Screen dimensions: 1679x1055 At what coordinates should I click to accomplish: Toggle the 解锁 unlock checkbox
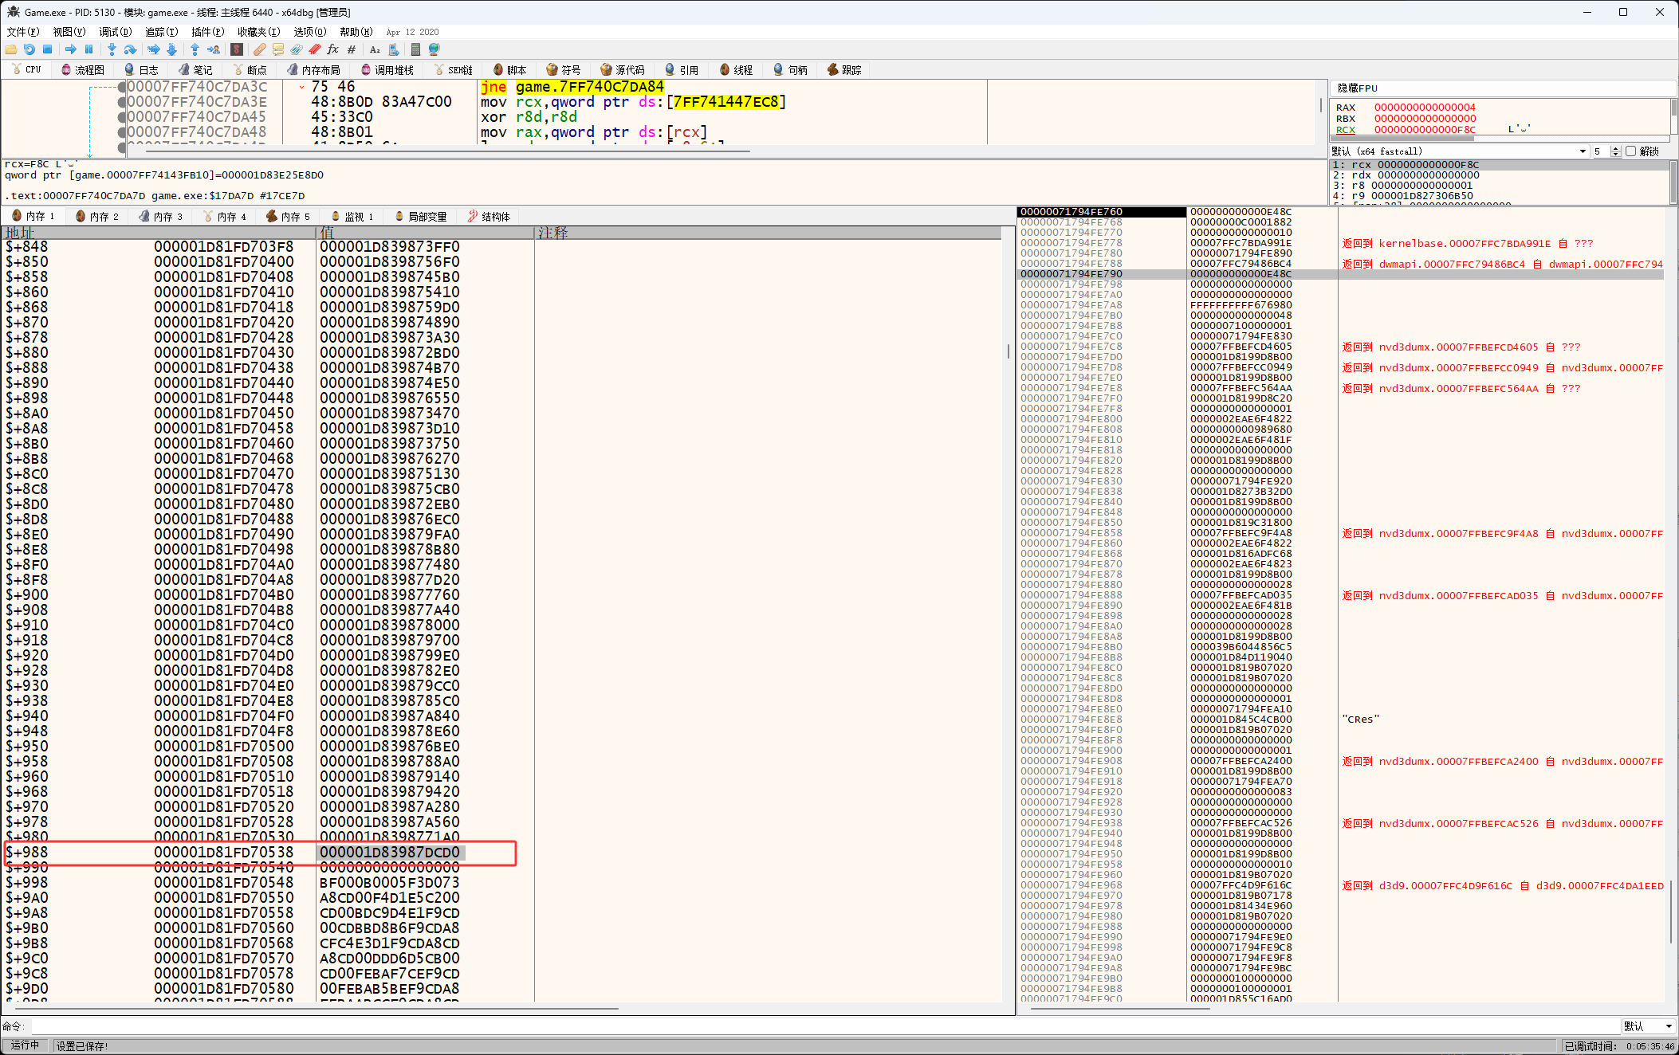click(x=1630, y=151)
